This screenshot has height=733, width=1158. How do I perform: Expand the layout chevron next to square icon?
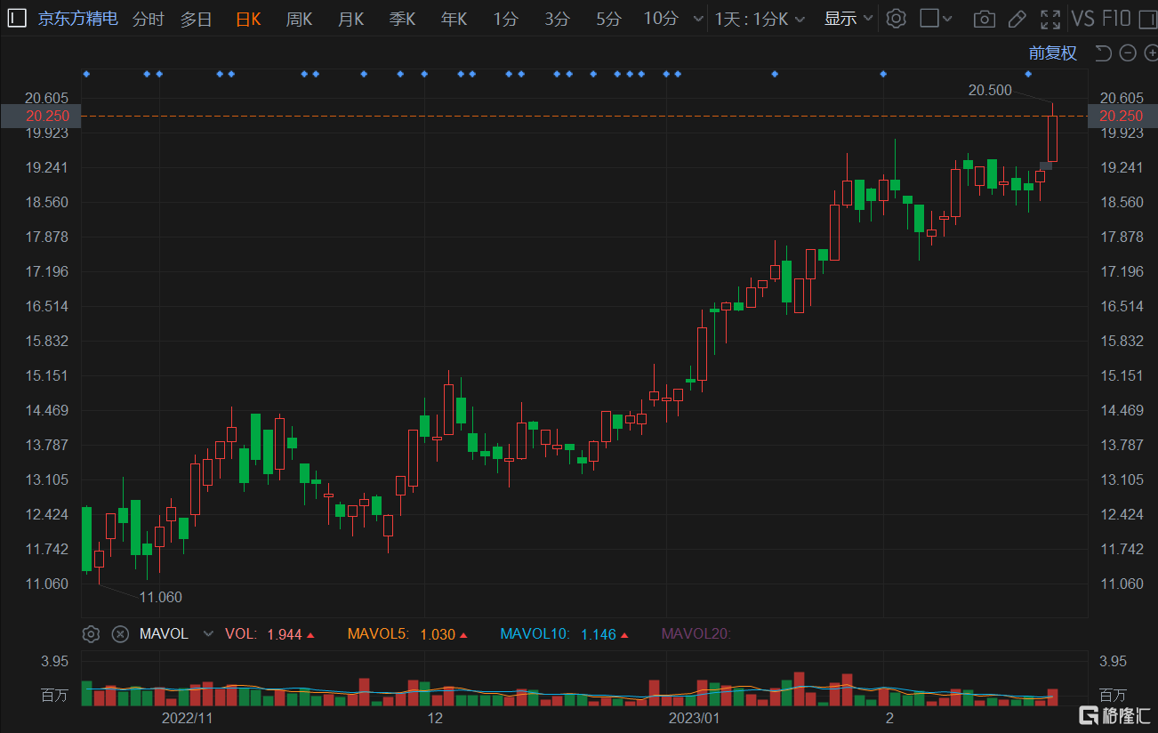(x=947, y=19)
